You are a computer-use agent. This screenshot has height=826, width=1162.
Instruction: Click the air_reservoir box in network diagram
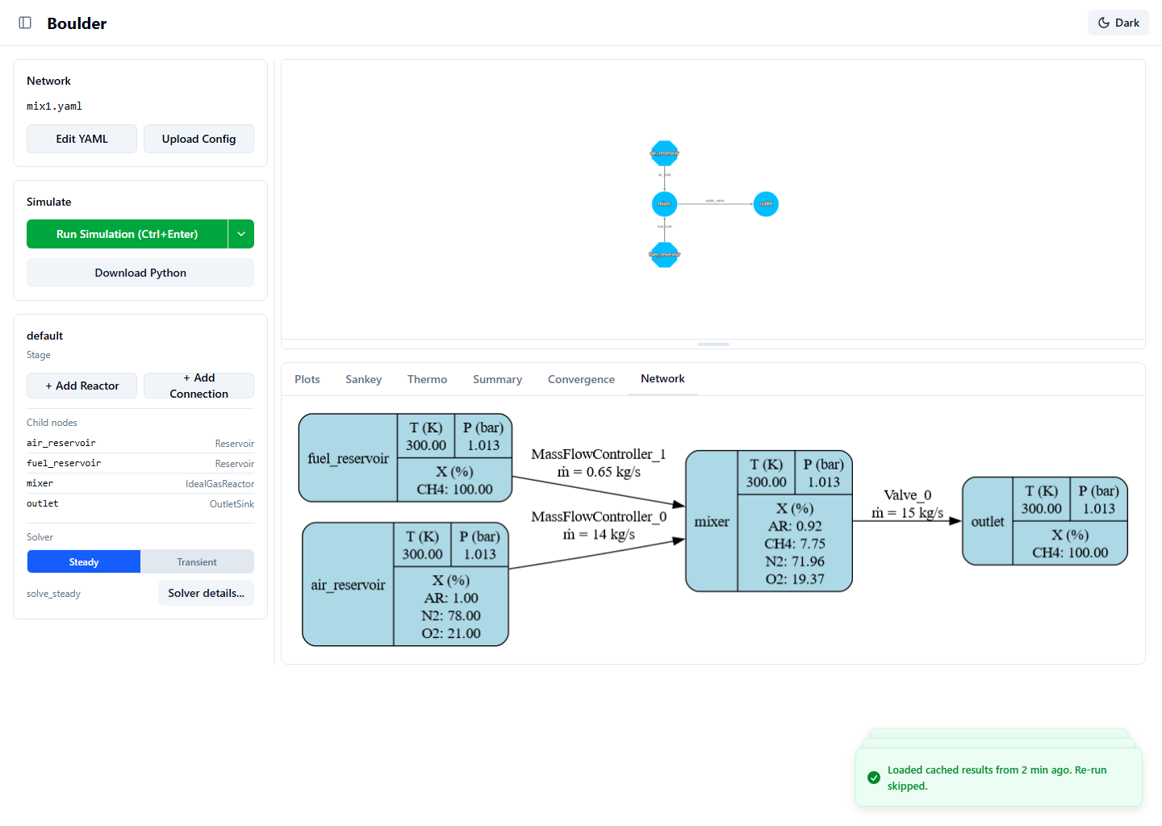(x=405, y=584)
